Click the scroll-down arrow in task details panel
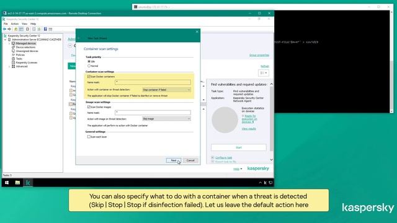The image size is (397, 223). coord(272,160)
